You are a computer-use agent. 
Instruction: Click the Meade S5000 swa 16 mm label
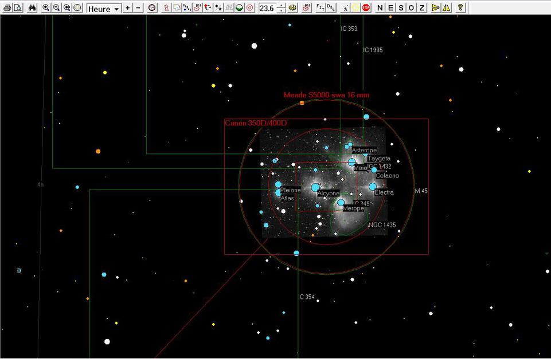[x=326, y=94]
